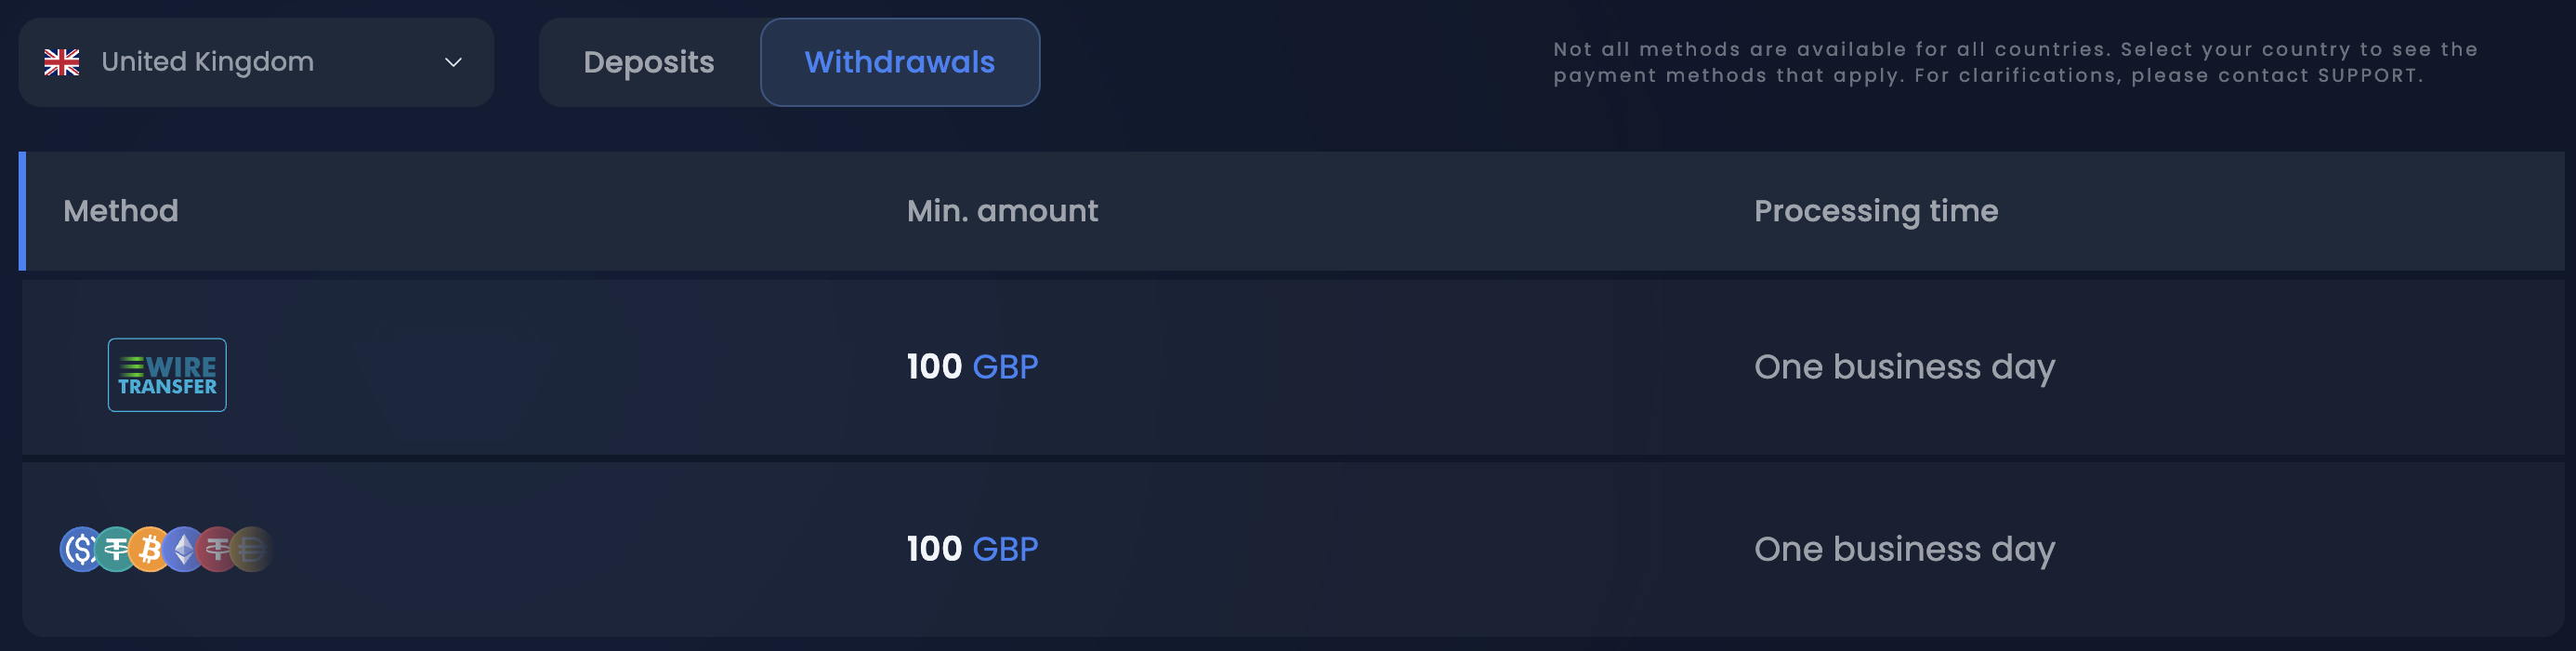Click the United Kingdom flag icon
The width and height of the screenshot is (2576, 651).
click(64, 61)
